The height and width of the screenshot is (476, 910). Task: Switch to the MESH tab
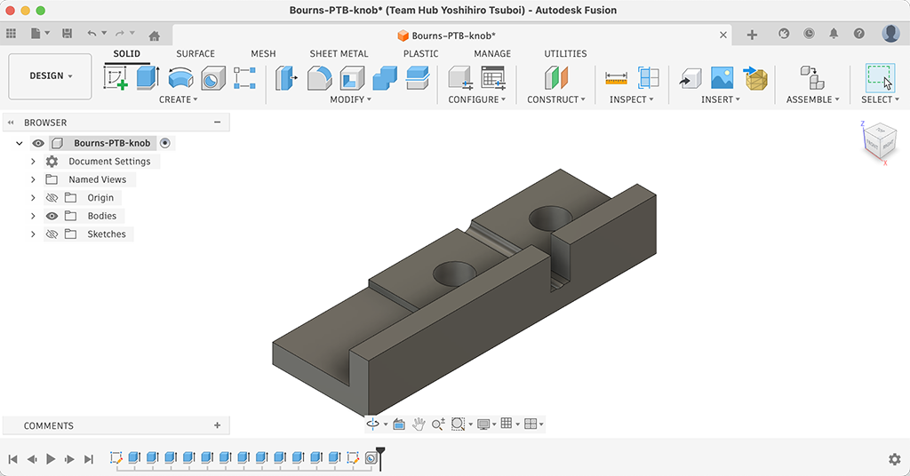263,53
